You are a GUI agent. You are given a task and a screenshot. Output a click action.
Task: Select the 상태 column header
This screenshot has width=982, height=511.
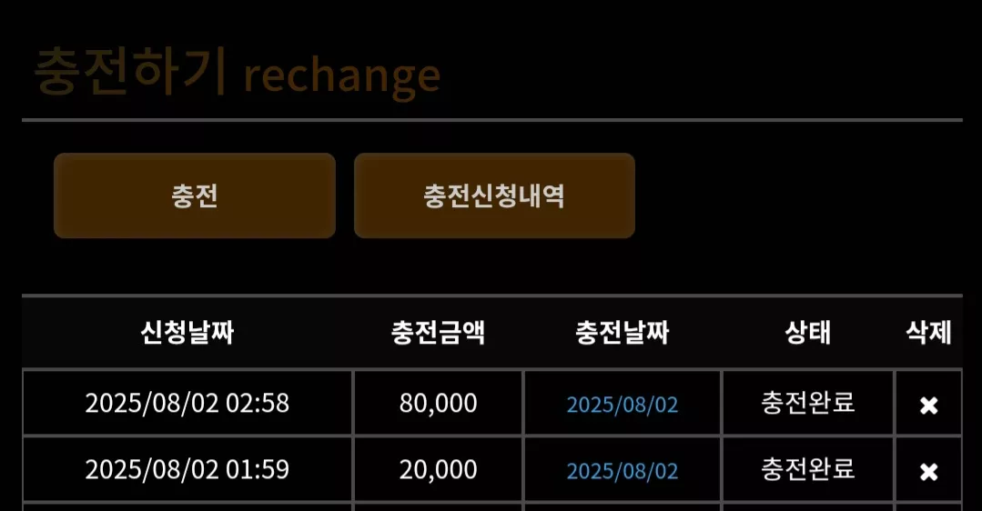(808, 332)
